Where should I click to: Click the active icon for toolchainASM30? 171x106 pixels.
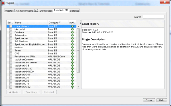click(x=72, y=68)
